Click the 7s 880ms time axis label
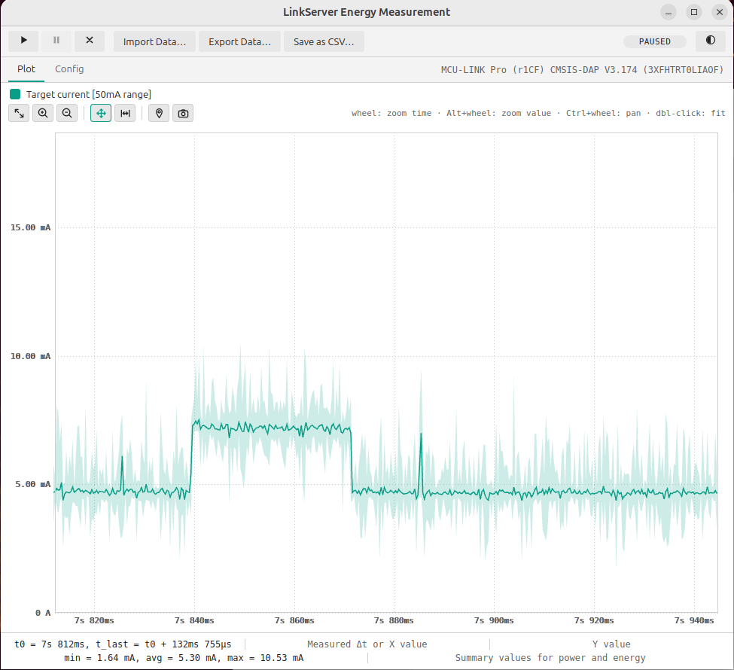The width and height of the screenshot is (734, 670). click(x=394, y=620)
